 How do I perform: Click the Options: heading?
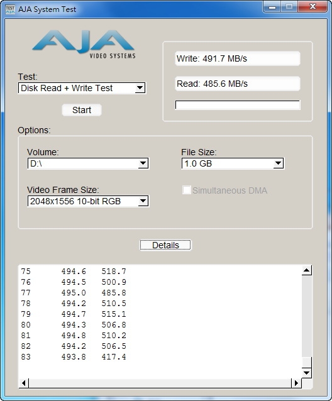click(34, 130)
